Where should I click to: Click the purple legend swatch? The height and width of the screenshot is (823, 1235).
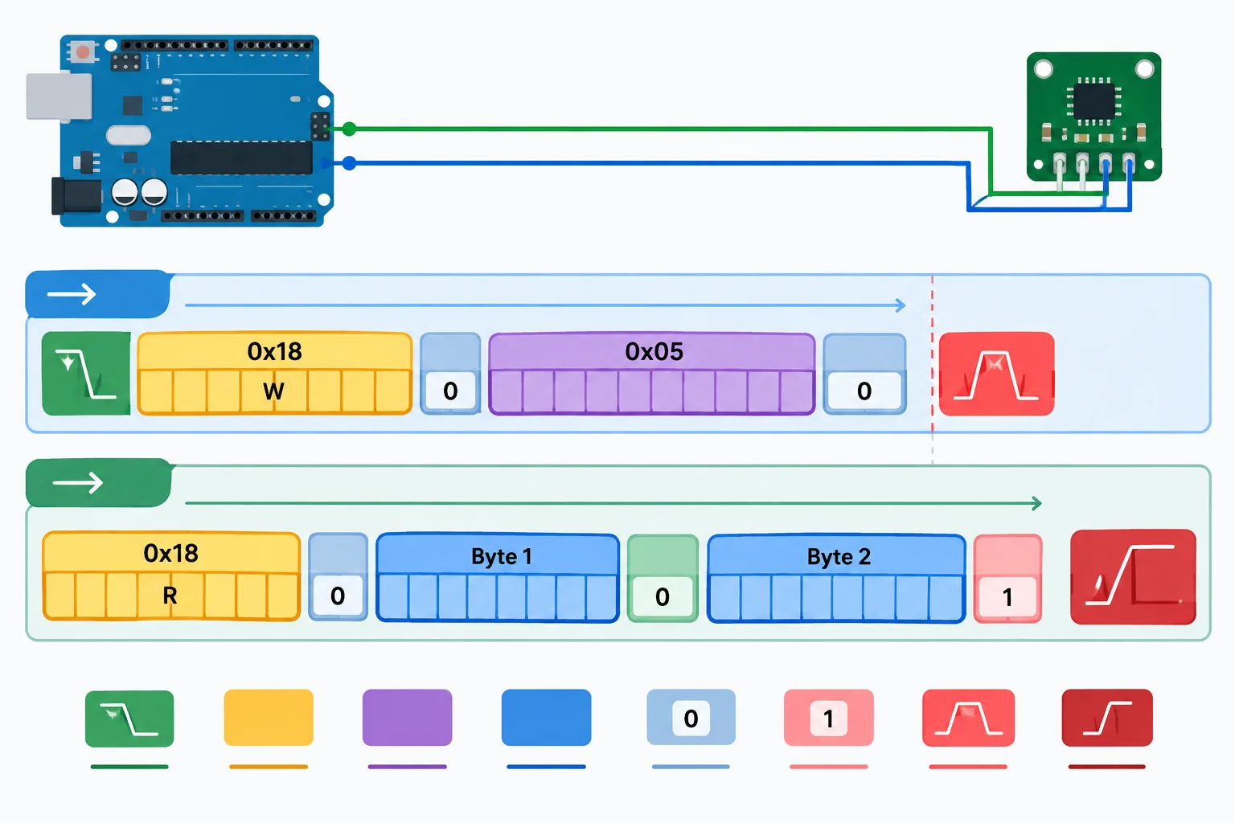click(x=407, y=718)
